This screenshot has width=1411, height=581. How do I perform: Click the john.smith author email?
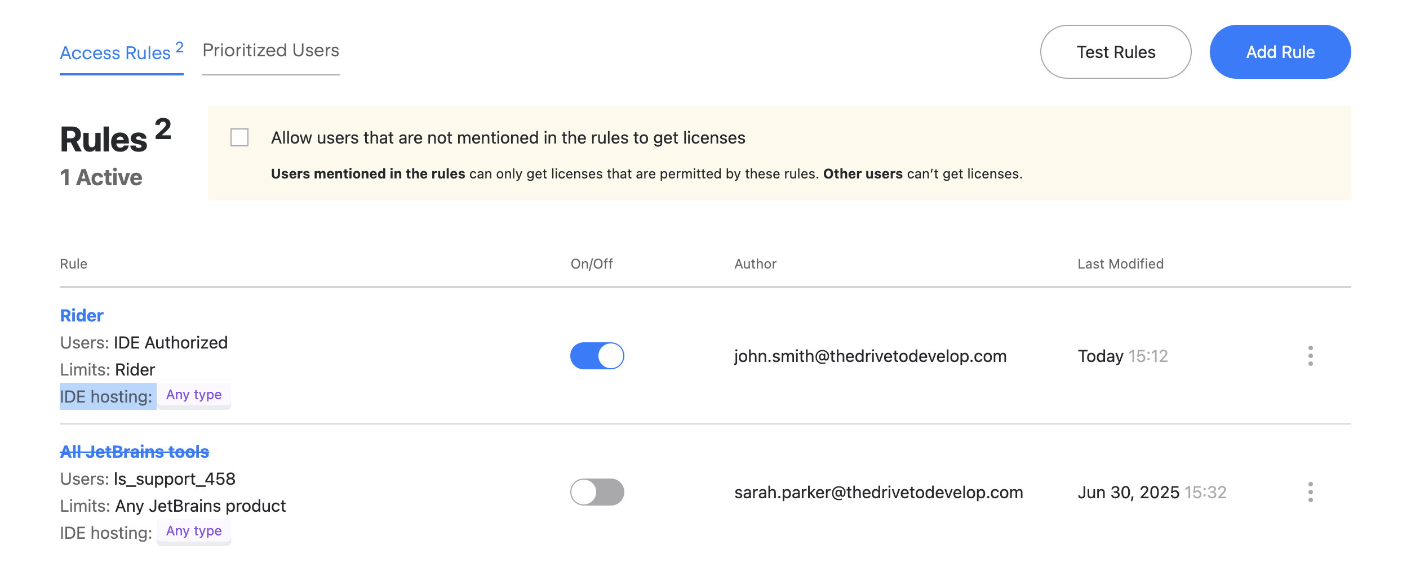[870, 356]
